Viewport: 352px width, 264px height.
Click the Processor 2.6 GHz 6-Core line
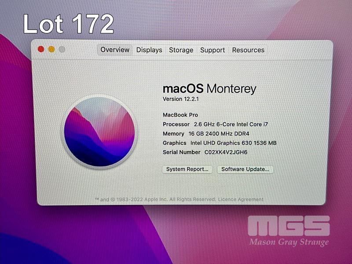[x=215, y=125]
